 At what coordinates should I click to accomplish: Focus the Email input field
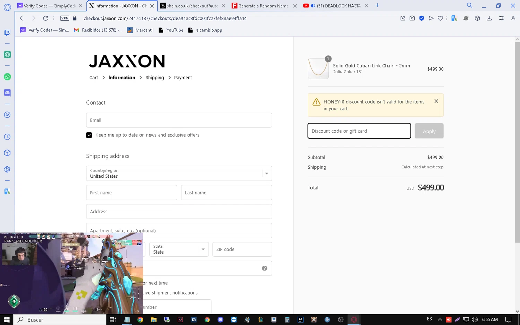[x=179, y=120]
